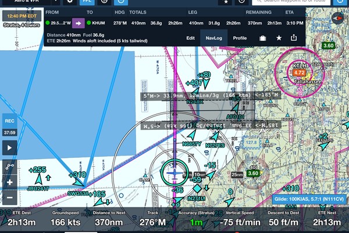Open the recents clock icon in top toolbar
The height and width of the screenshot is (233, 349).
pos(242,1)
